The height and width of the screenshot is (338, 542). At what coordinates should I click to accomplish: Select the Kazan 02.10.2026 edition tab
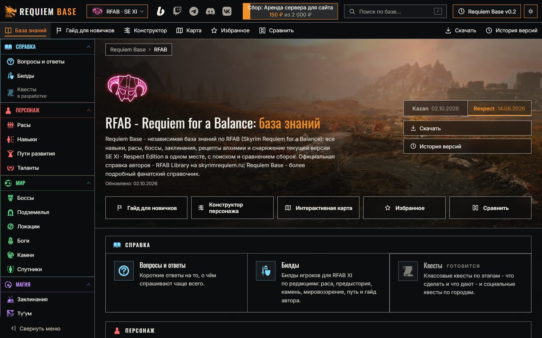coord(435,109)
